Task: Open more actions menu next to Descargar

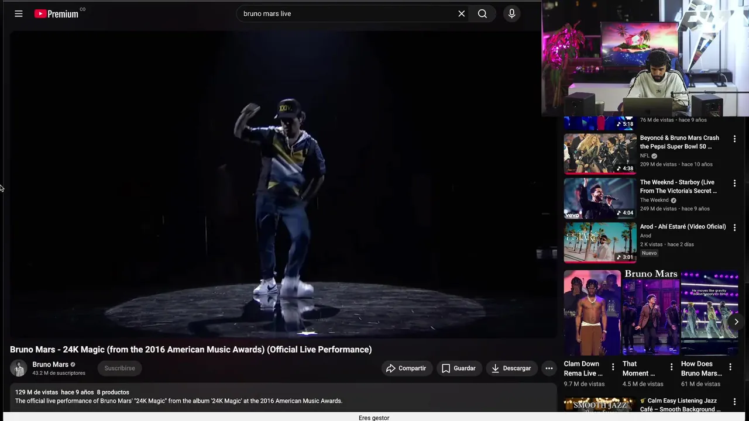Action: point(549,368)
